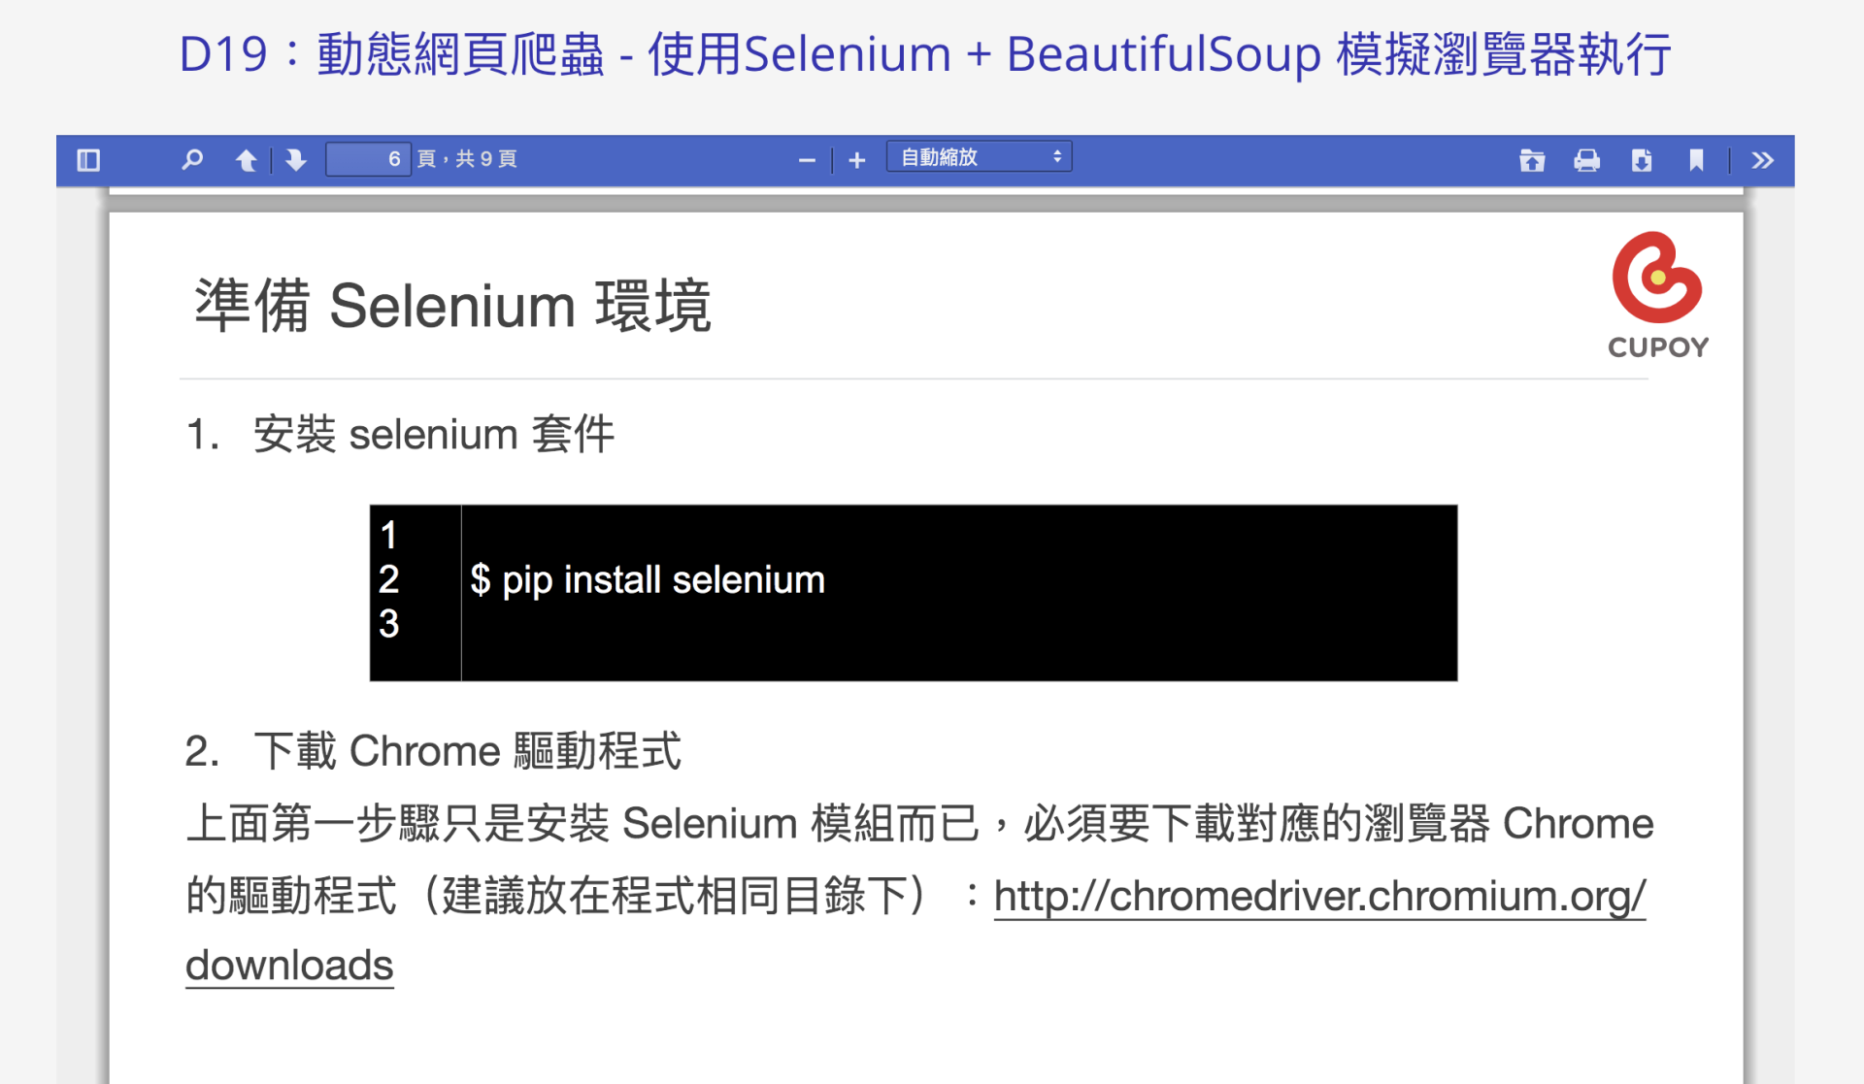Image resolution: width=1864 pixels, height=1084 pixels.
Task: Open the 自動縮放 zoom dropdown
Action: pos(979,157)
